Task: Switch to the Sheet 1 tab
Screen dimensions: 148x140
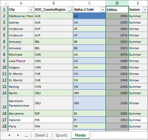Action: [41, 135]
